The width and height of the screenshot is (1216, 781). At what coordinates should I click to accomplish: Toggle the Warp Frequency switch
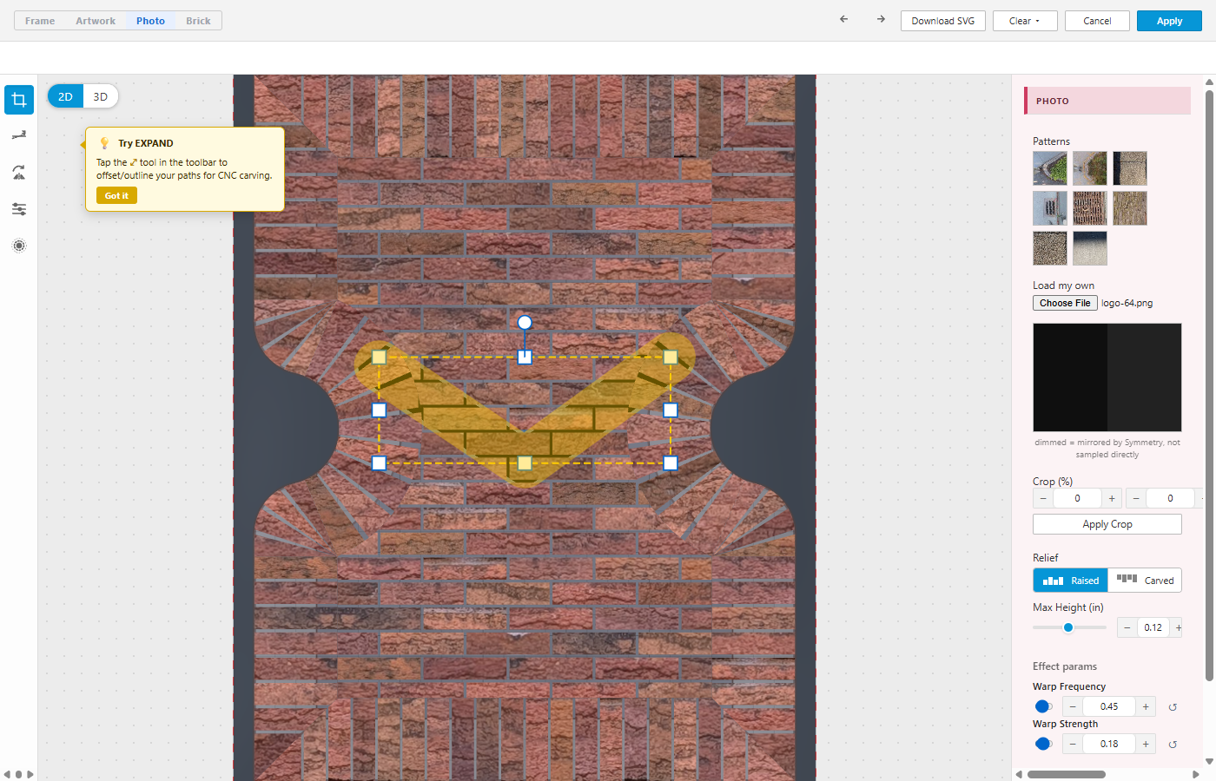[x=1043, y=706]
